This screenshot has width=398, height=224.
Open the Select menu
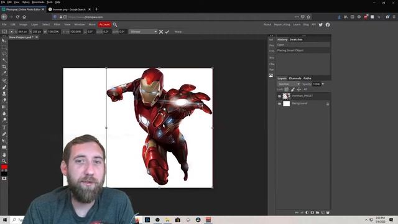tap(46, 25)
